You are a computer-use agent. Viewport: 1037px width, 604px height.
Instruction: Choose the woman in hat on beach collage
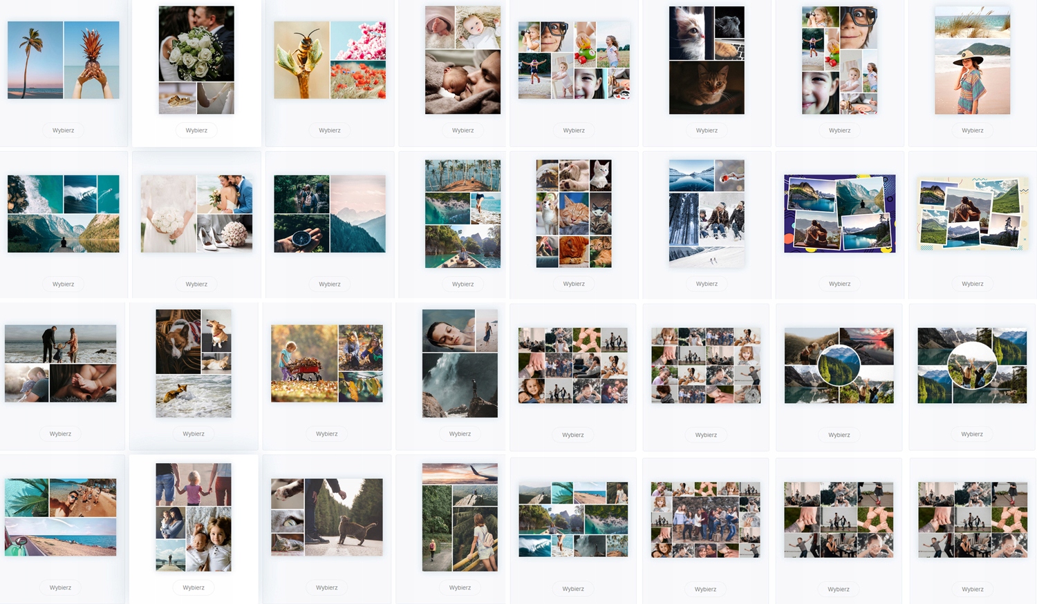point(973,60)
